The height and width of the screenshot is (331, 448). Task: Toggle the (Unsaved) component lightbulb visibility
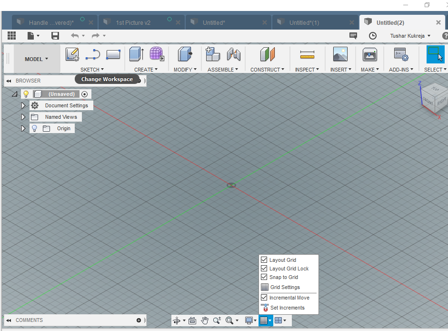pos(26,94)
